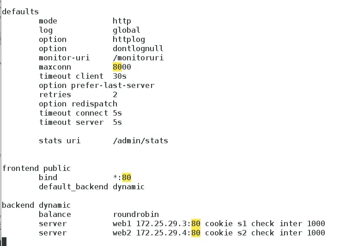The image size is (340, 246).
Task: Click the 'roundrobin' balance value
Action: coord(135,214)
